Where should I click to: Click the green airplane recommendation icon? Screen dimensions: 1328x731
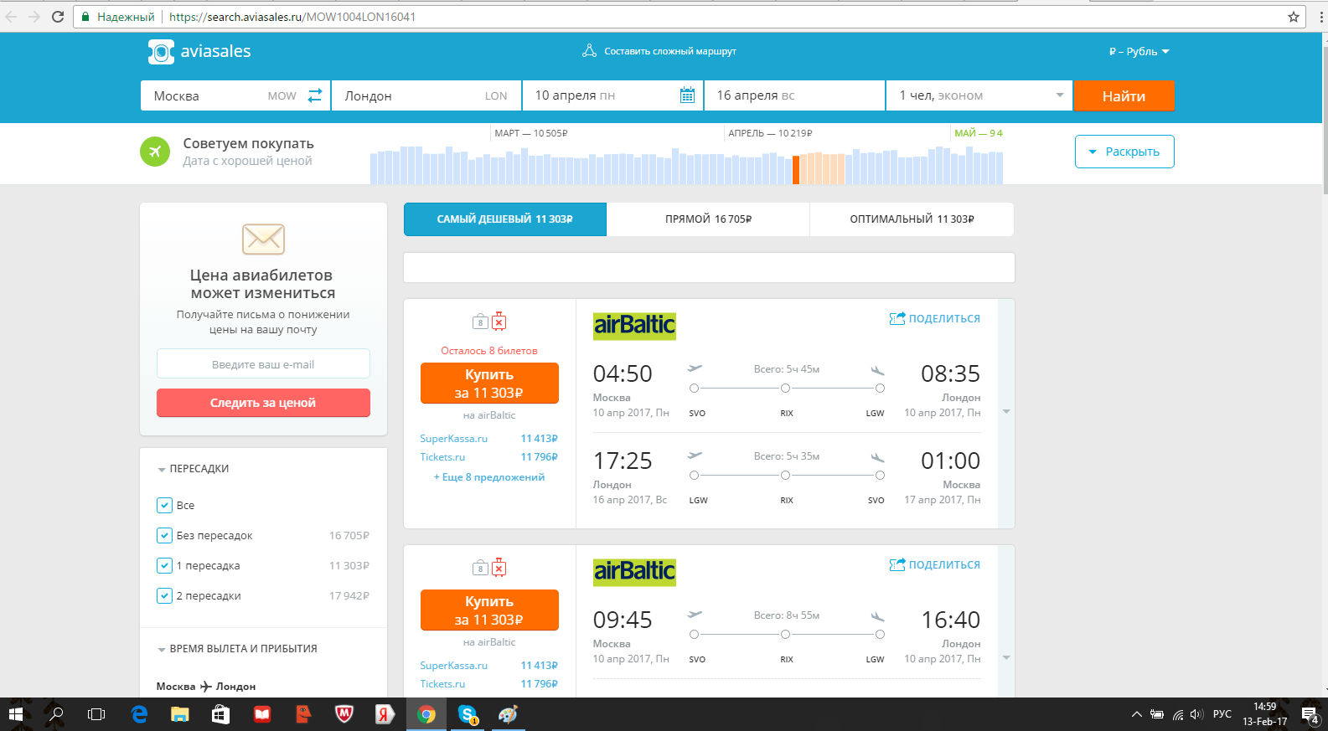pos(155,152)
